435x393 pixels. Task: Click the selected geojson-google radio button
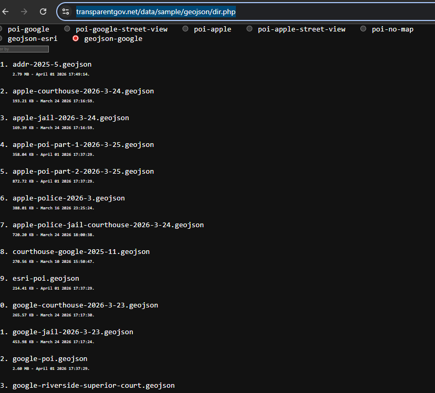pos(76,39)
